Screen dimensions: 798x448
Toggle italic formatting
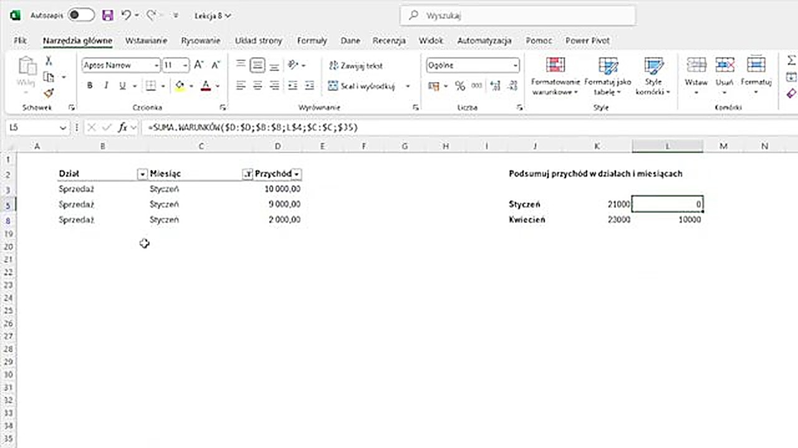(x=106, y=86)
